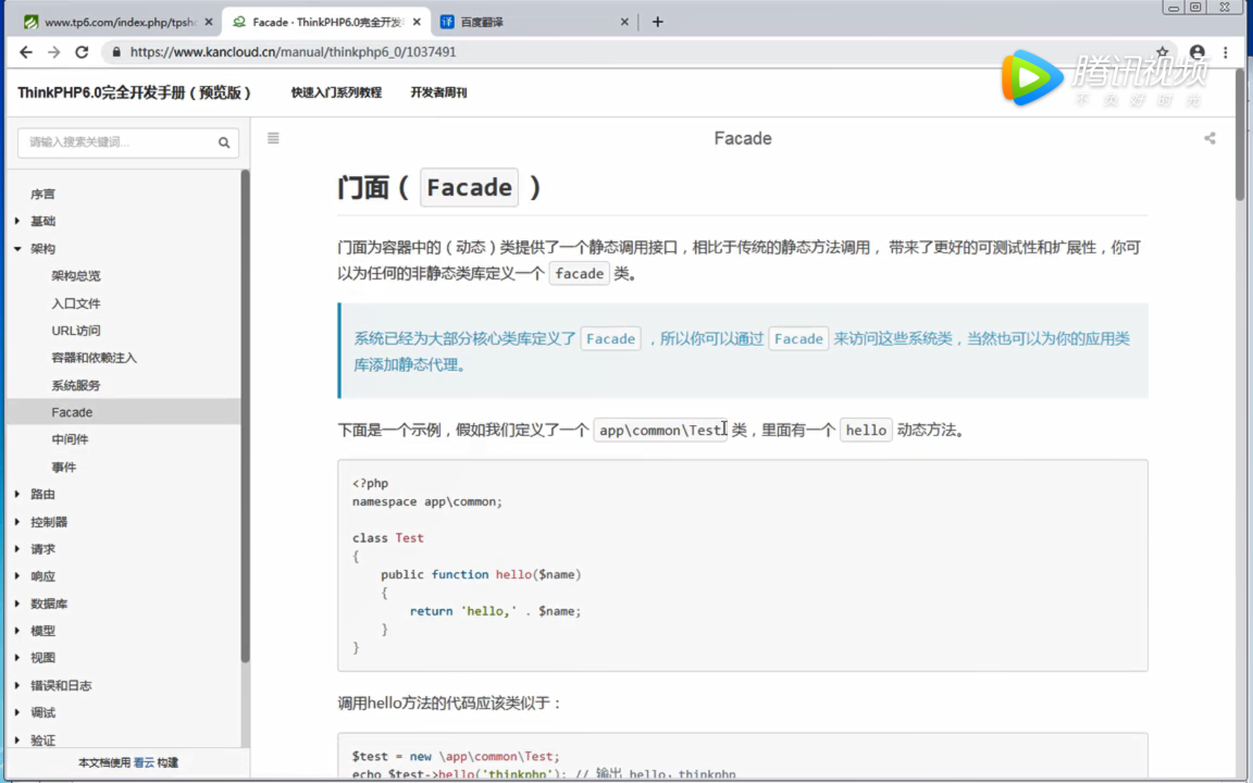Image resolution: width=1253 pixels, height=783 pixels.
Task: Expand the 路由 section
Action: [x=17, y=494]
